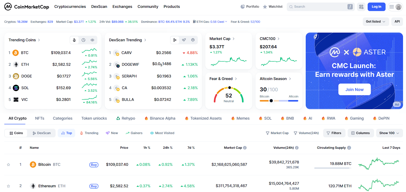
Task: Open the Token unlocks tab
Action: point(94,118)
